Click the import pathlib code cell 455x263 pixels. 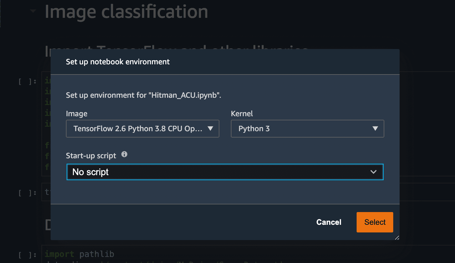[248, 254]
